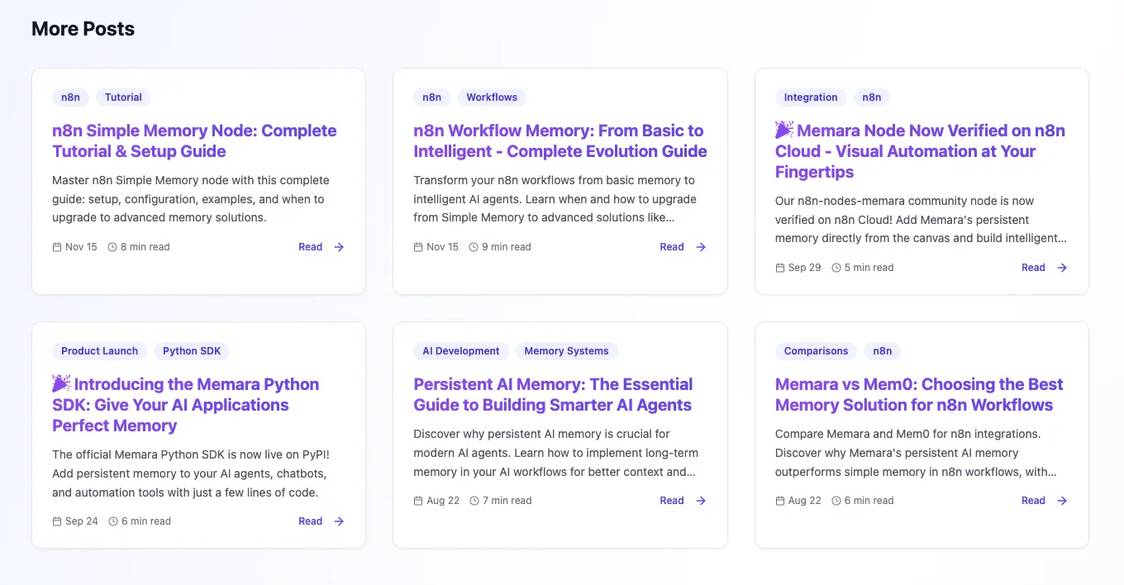Click clock icon next to 5 min read
The width and height of the screenshot is (1124, 585).
point(836,268)
